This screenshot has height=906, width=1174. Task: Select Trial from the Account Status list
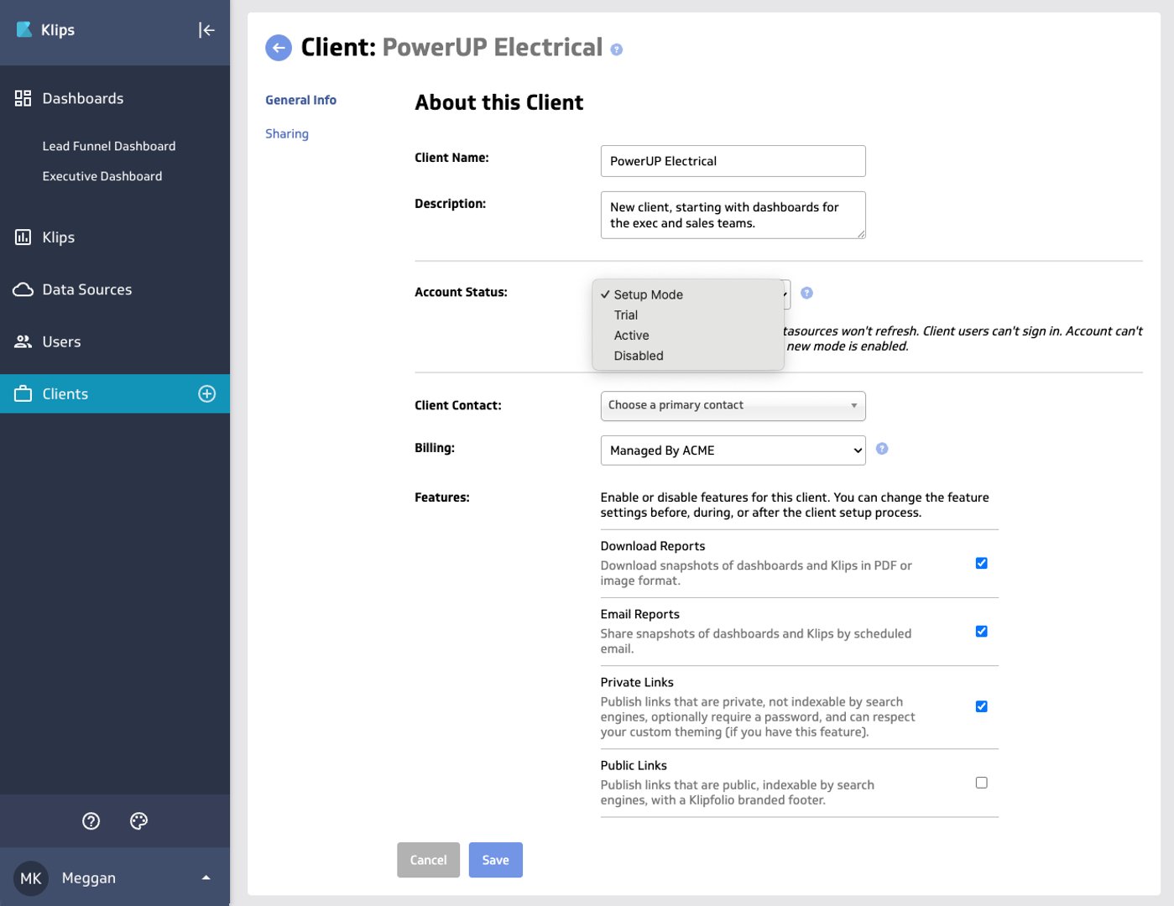tap(626, 315)
